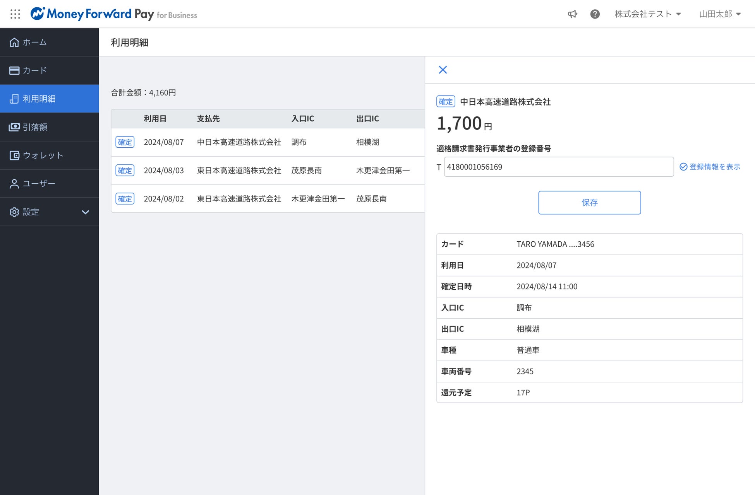
Task: Click the 登録情報を表示 link
Action: click(x=710, y=167)
